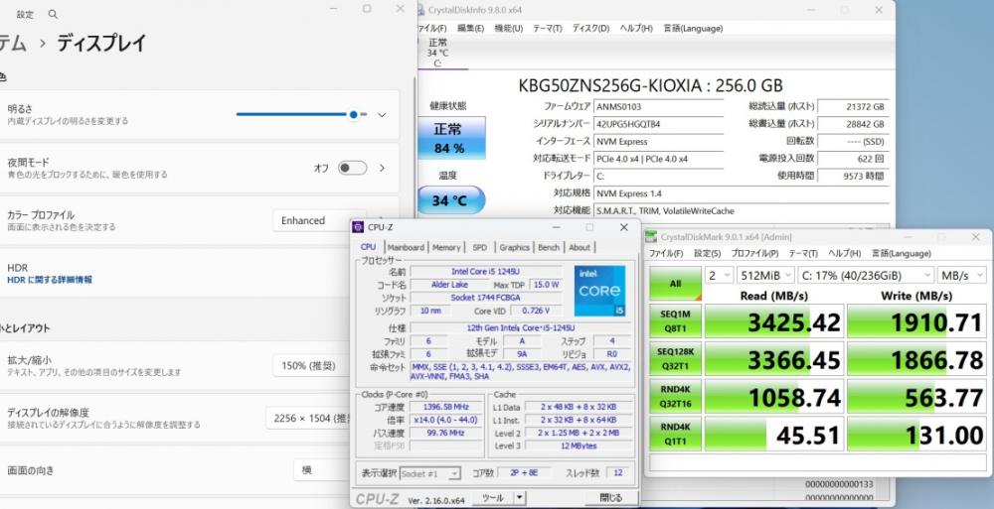This screenshot has width=994, height=509.
Task: Click the CrystalDiskMark title bar icon
Action: click(x=651, y=237)
